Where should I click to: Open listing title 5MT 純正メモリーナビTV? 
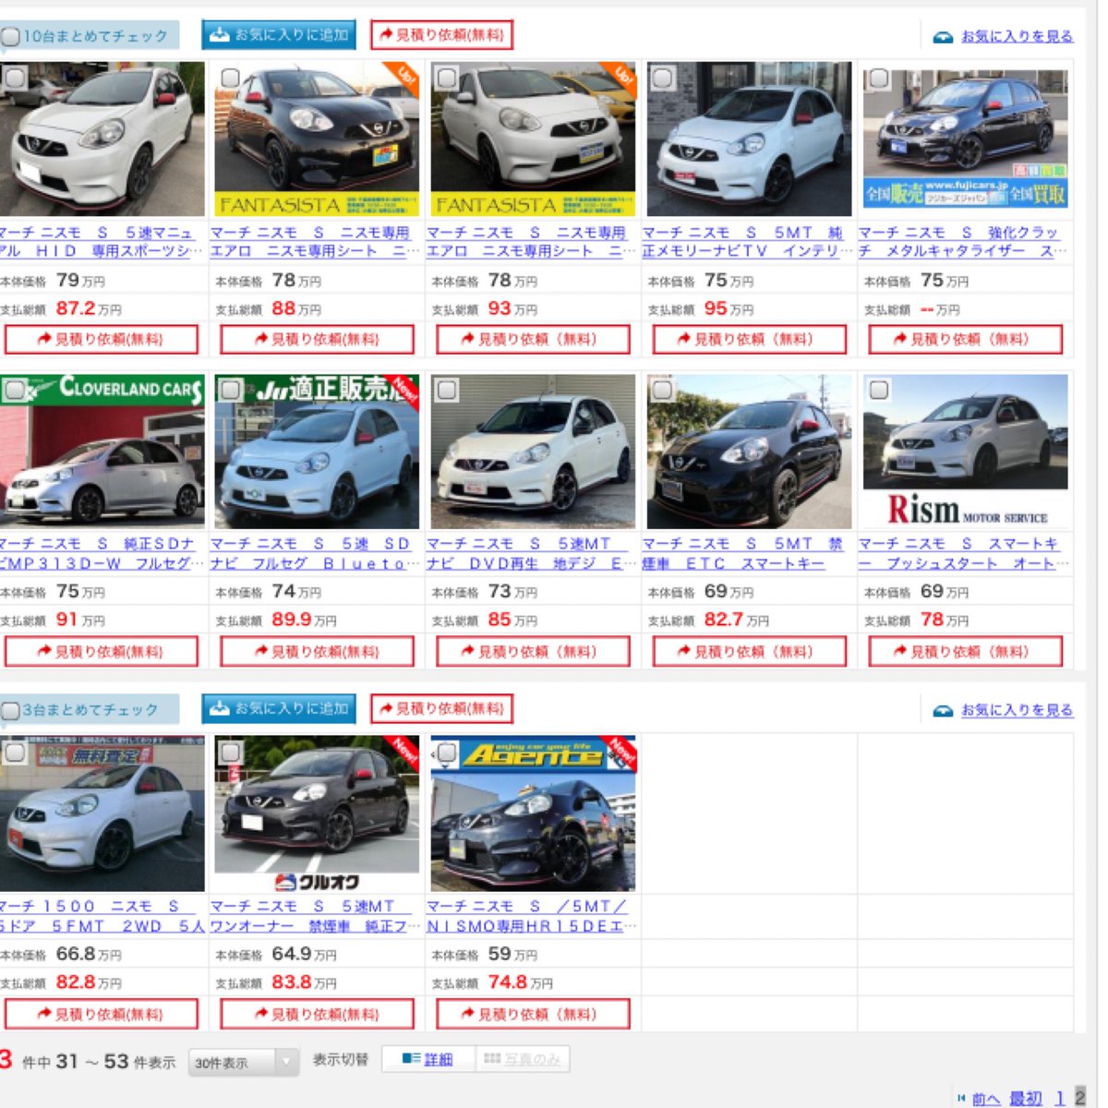tap(747, 242)
